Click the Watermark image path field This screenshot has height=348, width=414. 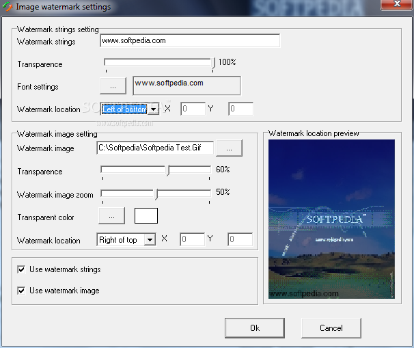pyautogui.click(x=155, y=148)
